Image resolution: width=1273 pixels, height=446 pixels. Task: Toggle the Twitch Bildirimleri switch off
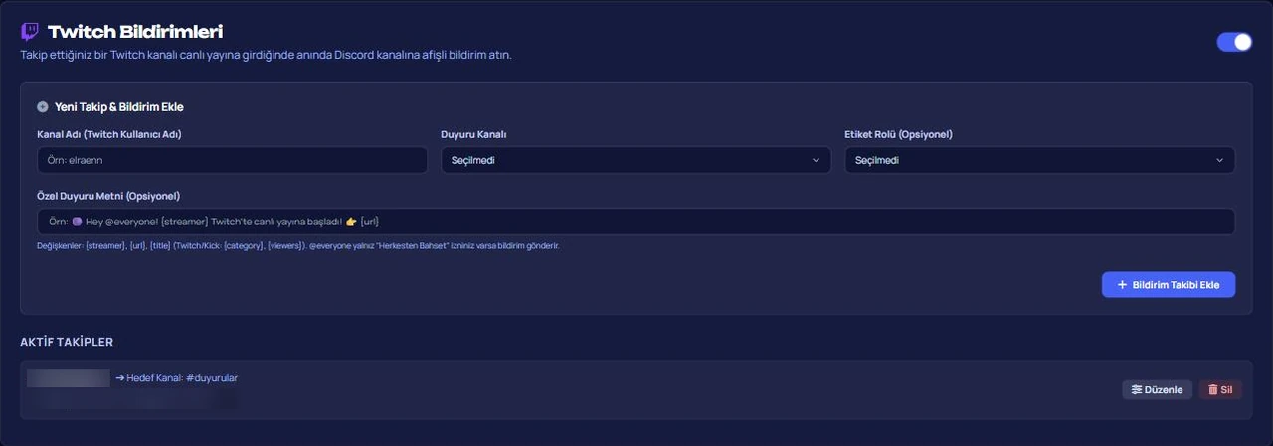(x=1234, y=42)
